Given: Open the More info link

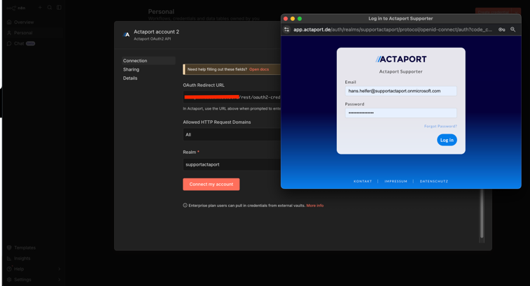Looking at the screenshot, I should point(314,206).
